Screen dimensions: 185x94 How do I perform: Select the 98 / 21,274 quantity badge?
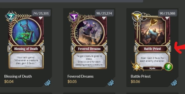coord(104,13)
